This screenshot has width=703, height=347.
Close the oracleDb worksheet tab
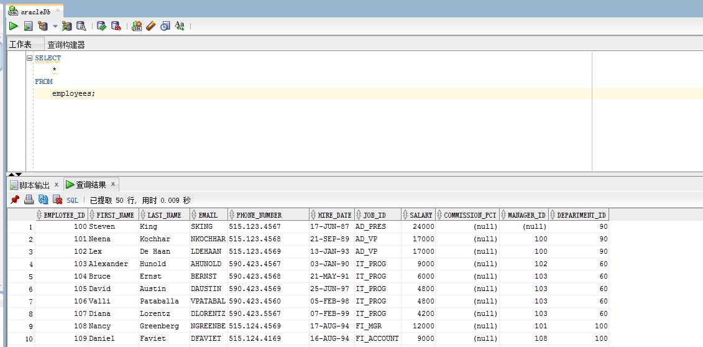58,11
